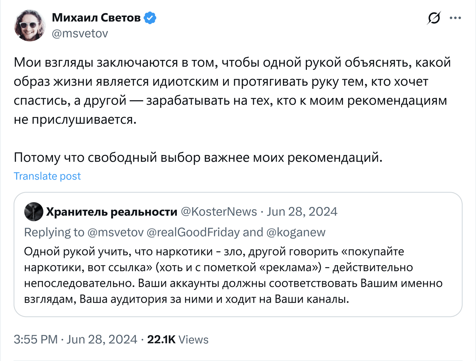The width and height of the screenshot is (476, 361).
Task: Open the Хранитель реальности quoted avatar
Action: pos(33,212)
